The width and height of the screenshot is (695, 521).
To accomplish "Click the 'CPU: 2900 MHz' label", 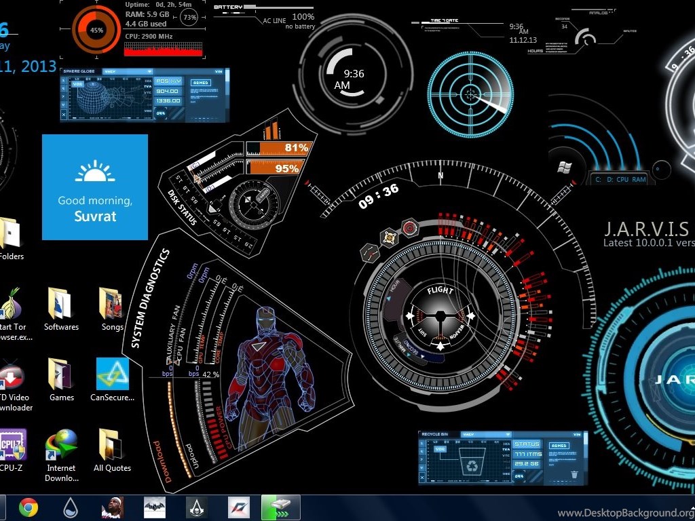I will tap(149, 37).
